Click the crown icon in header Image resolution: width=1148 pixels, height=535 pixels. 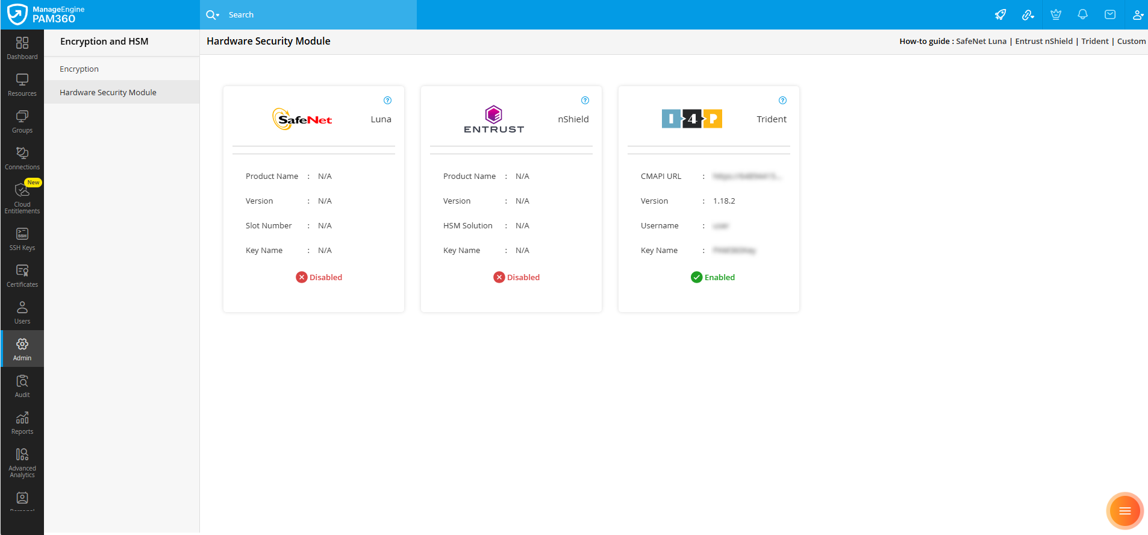coord(1056,14)
